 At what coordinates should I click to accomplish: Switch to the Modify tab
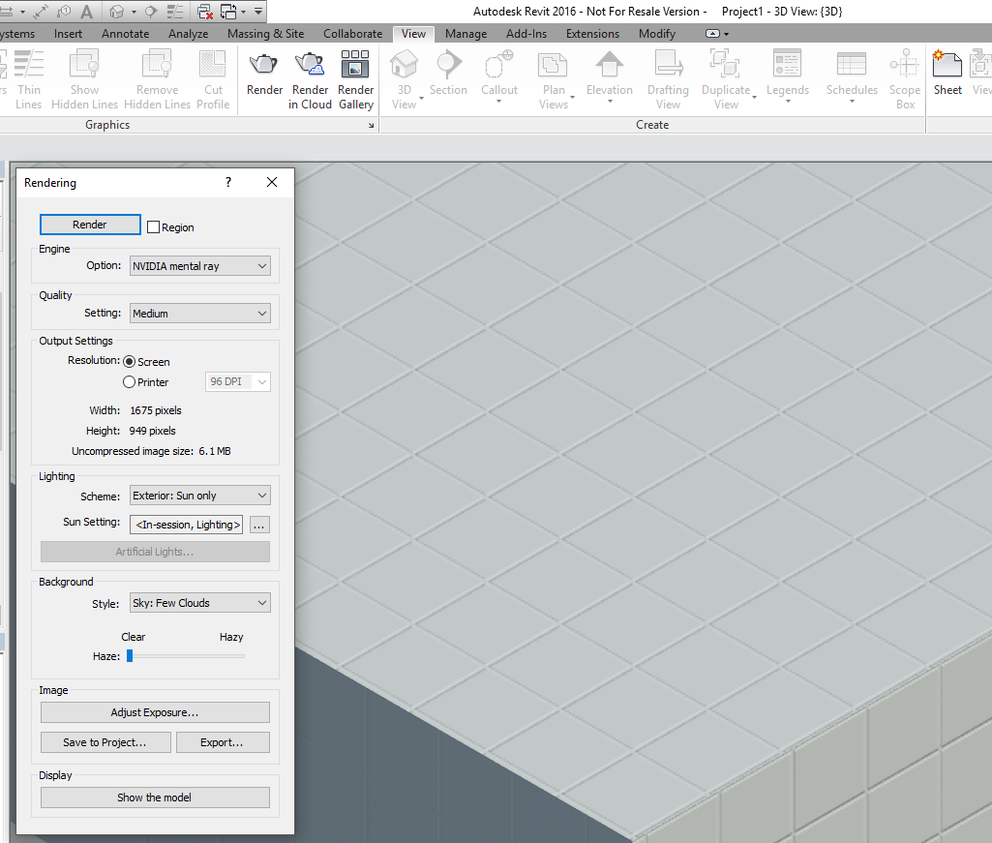click(657, 34)
